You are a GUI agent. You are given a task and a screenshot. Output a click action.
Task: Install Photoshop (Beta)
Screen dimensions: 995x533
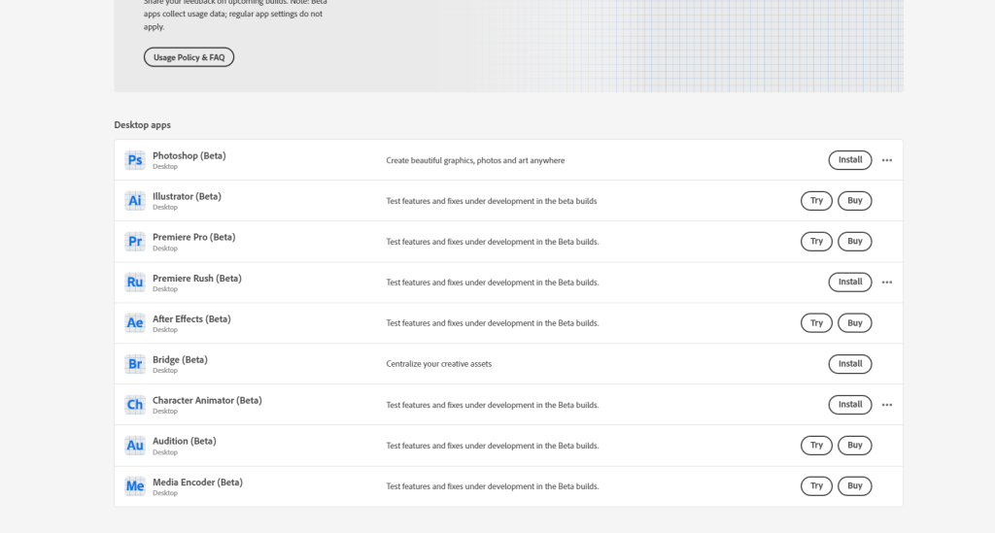tap(850, 160)
